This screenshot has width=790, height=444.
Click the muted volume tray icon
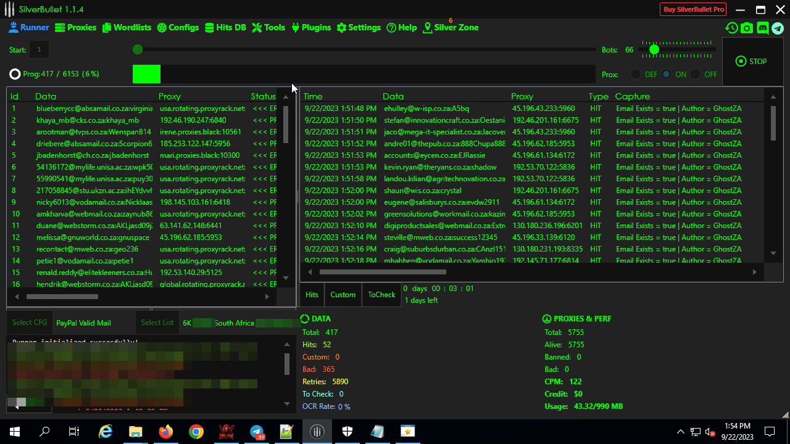point(710,432)
